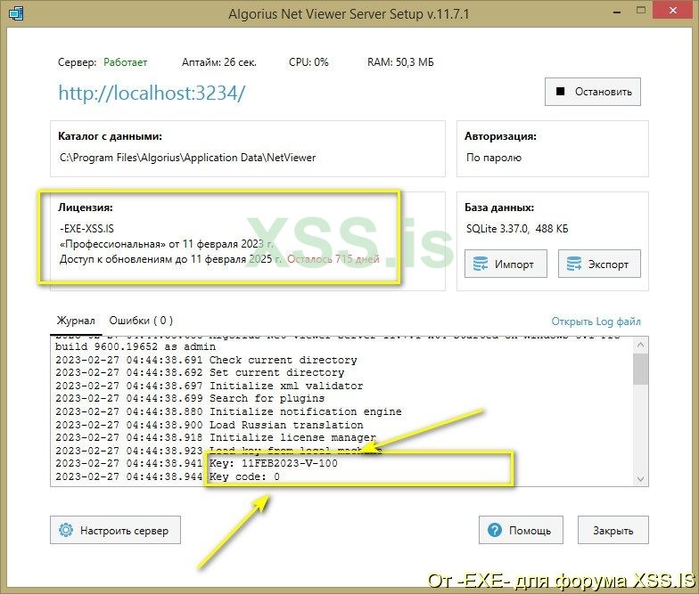
Task: Open the http://localhost:3234/ link
Action: pos(152,93)
